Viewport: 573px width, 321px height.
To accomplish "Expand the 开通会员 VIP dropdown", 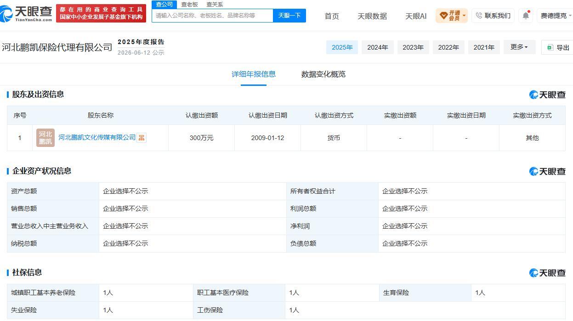I will coord(452,16).
